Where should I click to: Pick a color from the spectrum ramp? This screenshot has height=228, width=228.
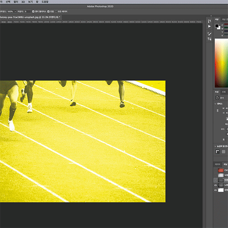coord(221,63)
